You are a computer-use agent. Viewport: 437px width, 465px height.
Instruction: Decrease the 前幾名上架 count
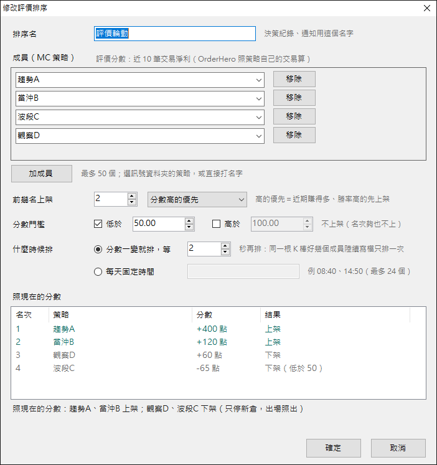tap(132, 202)
